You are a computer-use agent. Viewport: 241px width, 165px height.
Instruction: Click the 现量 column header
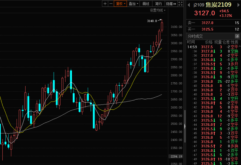(219, 42)
